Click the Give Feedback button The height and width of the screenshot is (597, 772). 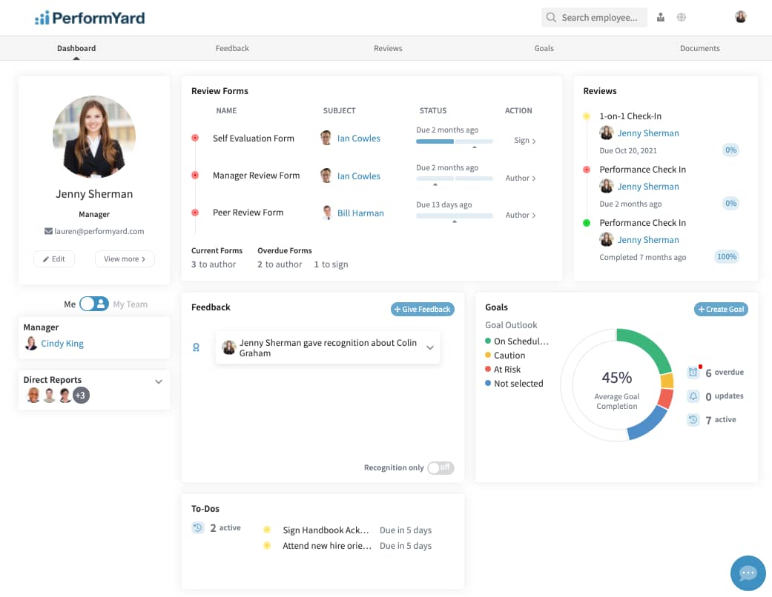point(422,309)
